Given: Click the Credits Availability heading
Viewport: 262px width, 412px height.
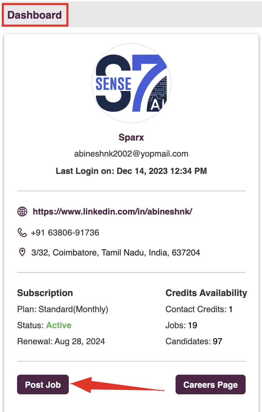Looking at the screenshot, I should [206, 293].
